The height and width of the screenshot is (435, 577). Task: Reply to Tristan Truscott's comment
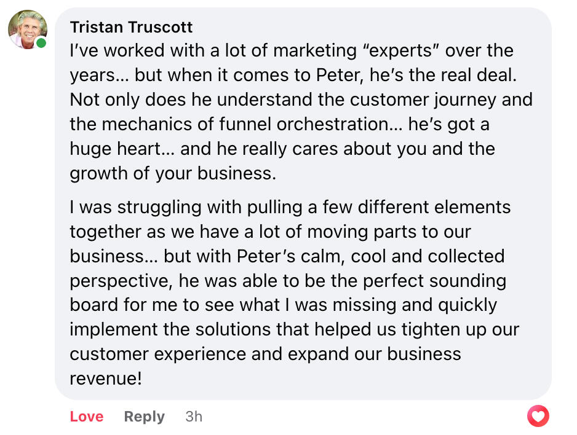coord(145,417)
